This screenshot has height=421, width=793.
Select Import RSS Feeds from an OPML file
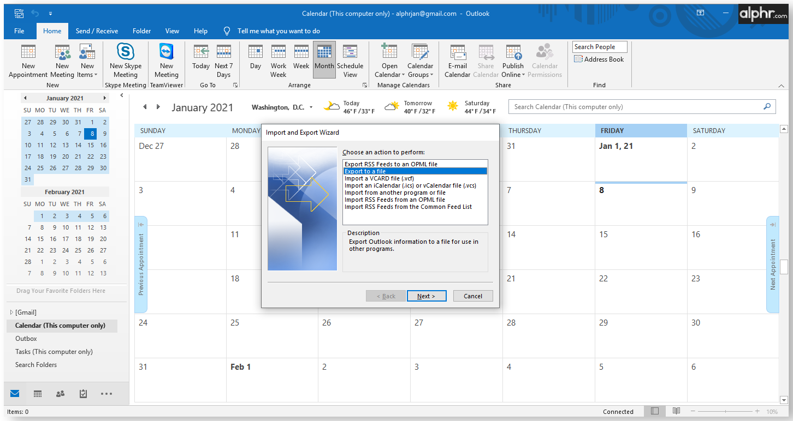tap(395, 200)
